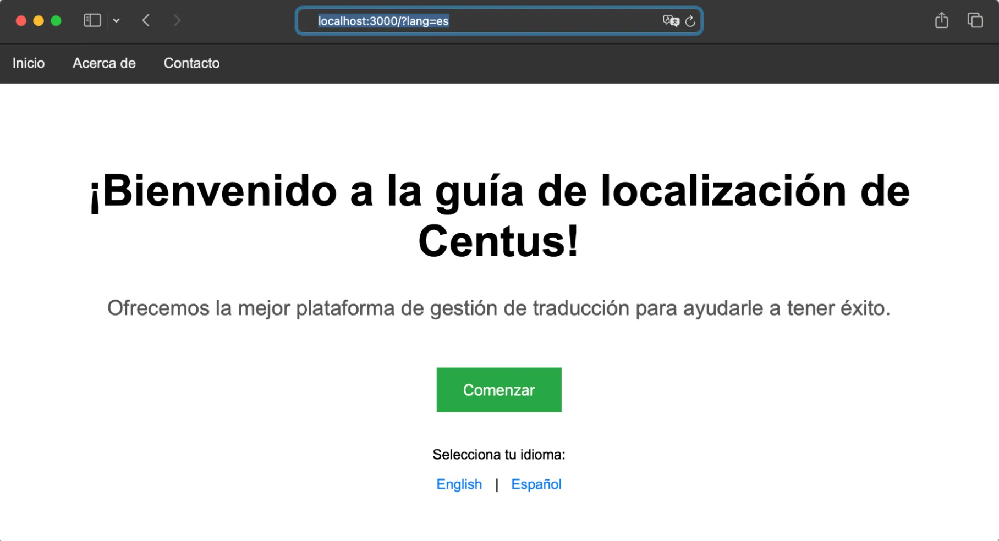Screen dimensions: 999x541
Task: Select Español as the language
Action: click(536, 484)
